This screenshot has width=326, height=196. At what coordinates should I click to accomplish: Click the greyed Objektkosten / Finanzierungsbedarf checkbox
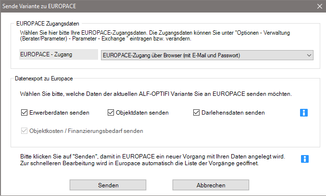tap(25, 131)
